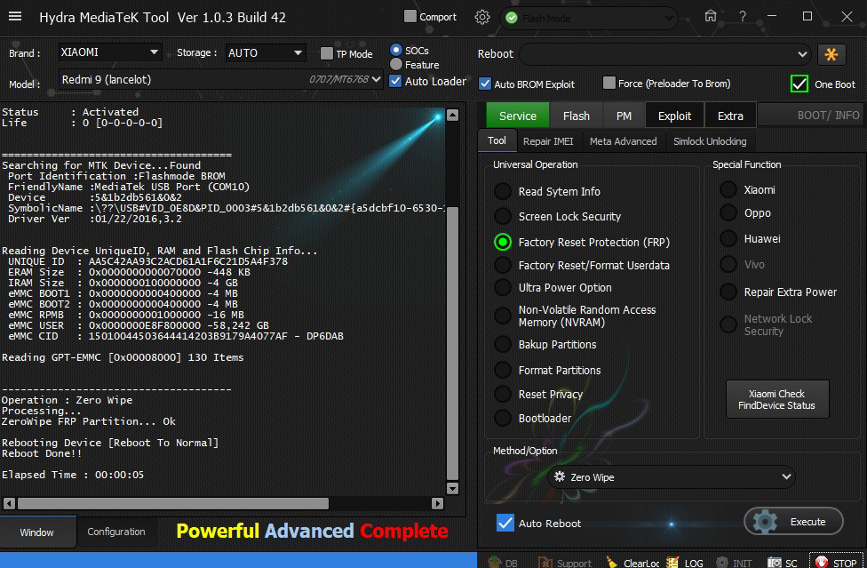This screenshot has width=867, height=568.
Task: Open the Reboot options dropdown
Action: [665, 54]
